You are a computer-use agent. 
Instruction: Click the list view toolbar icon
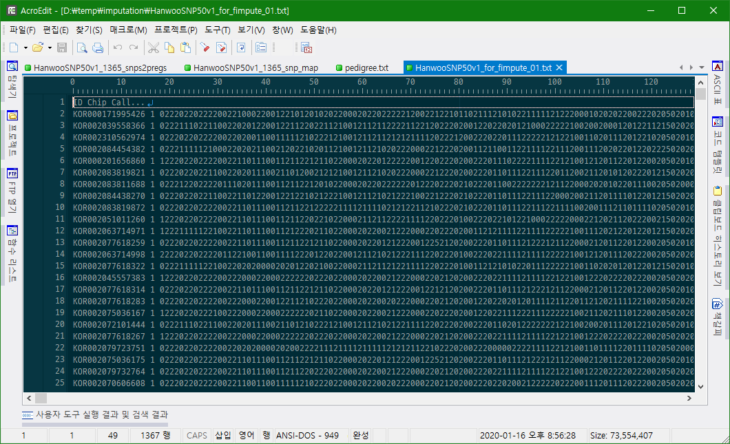click(x=261, y=47)
